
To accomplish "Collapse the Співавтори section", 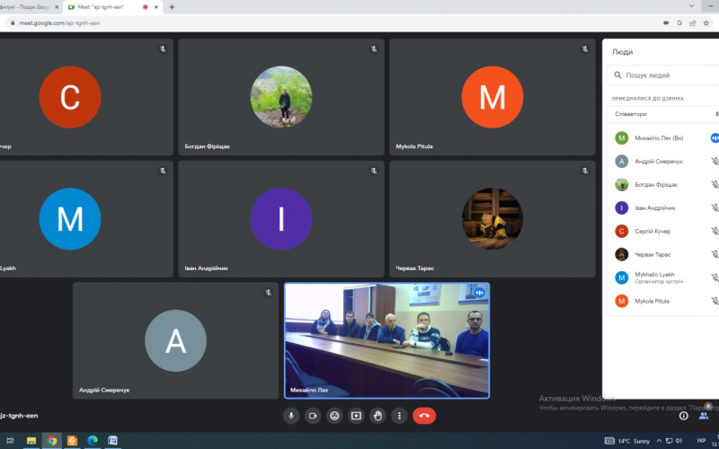I will (662, 114).
